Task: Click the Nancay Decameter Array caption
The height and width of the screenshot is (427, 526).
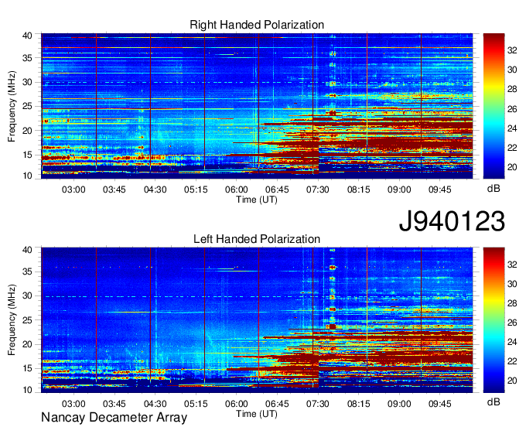Action: point(114,418)
